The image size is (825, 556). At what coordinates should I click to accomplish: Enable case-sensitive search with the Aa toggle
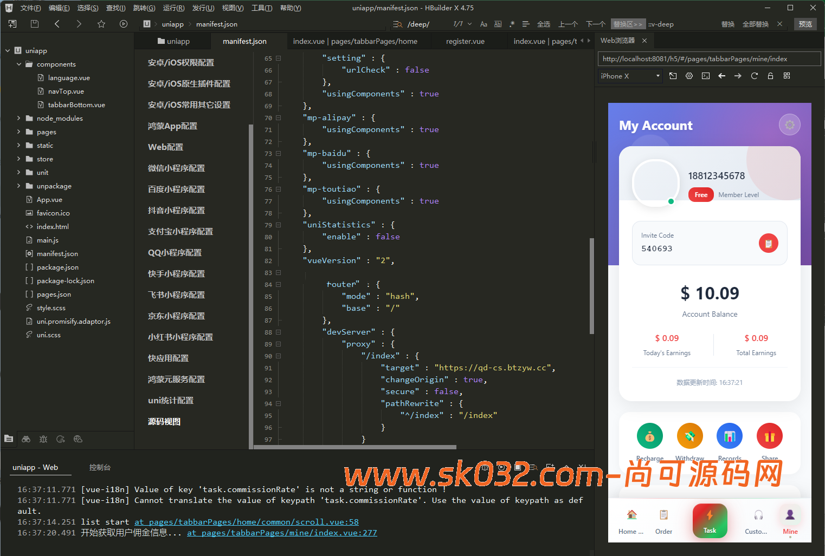pos(484,24)
